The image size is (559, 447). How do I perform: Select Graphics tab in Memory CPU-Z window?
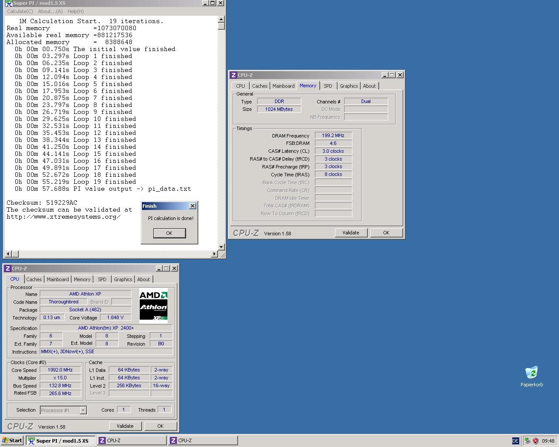(349, 86)
